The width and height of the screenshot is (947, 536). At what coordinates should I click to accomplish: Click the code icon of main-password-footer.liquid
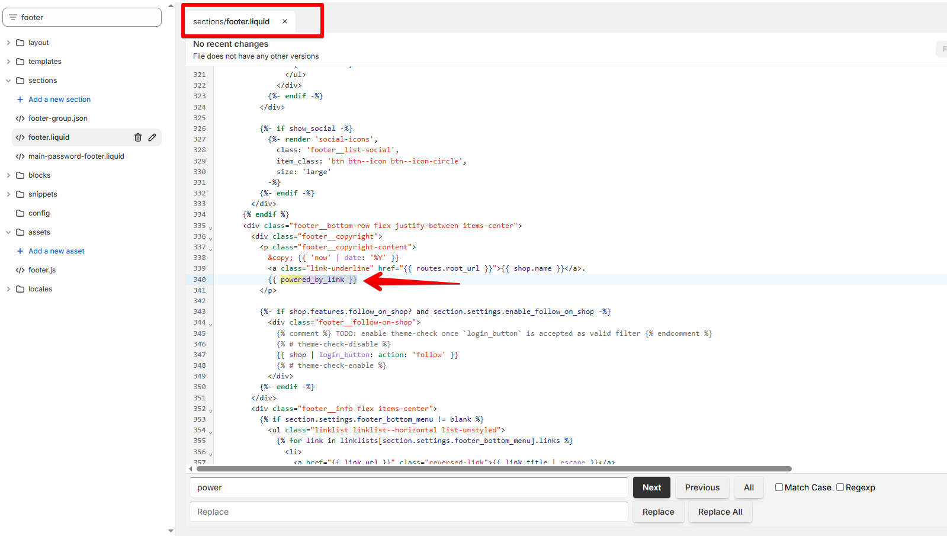pos(20,156)
